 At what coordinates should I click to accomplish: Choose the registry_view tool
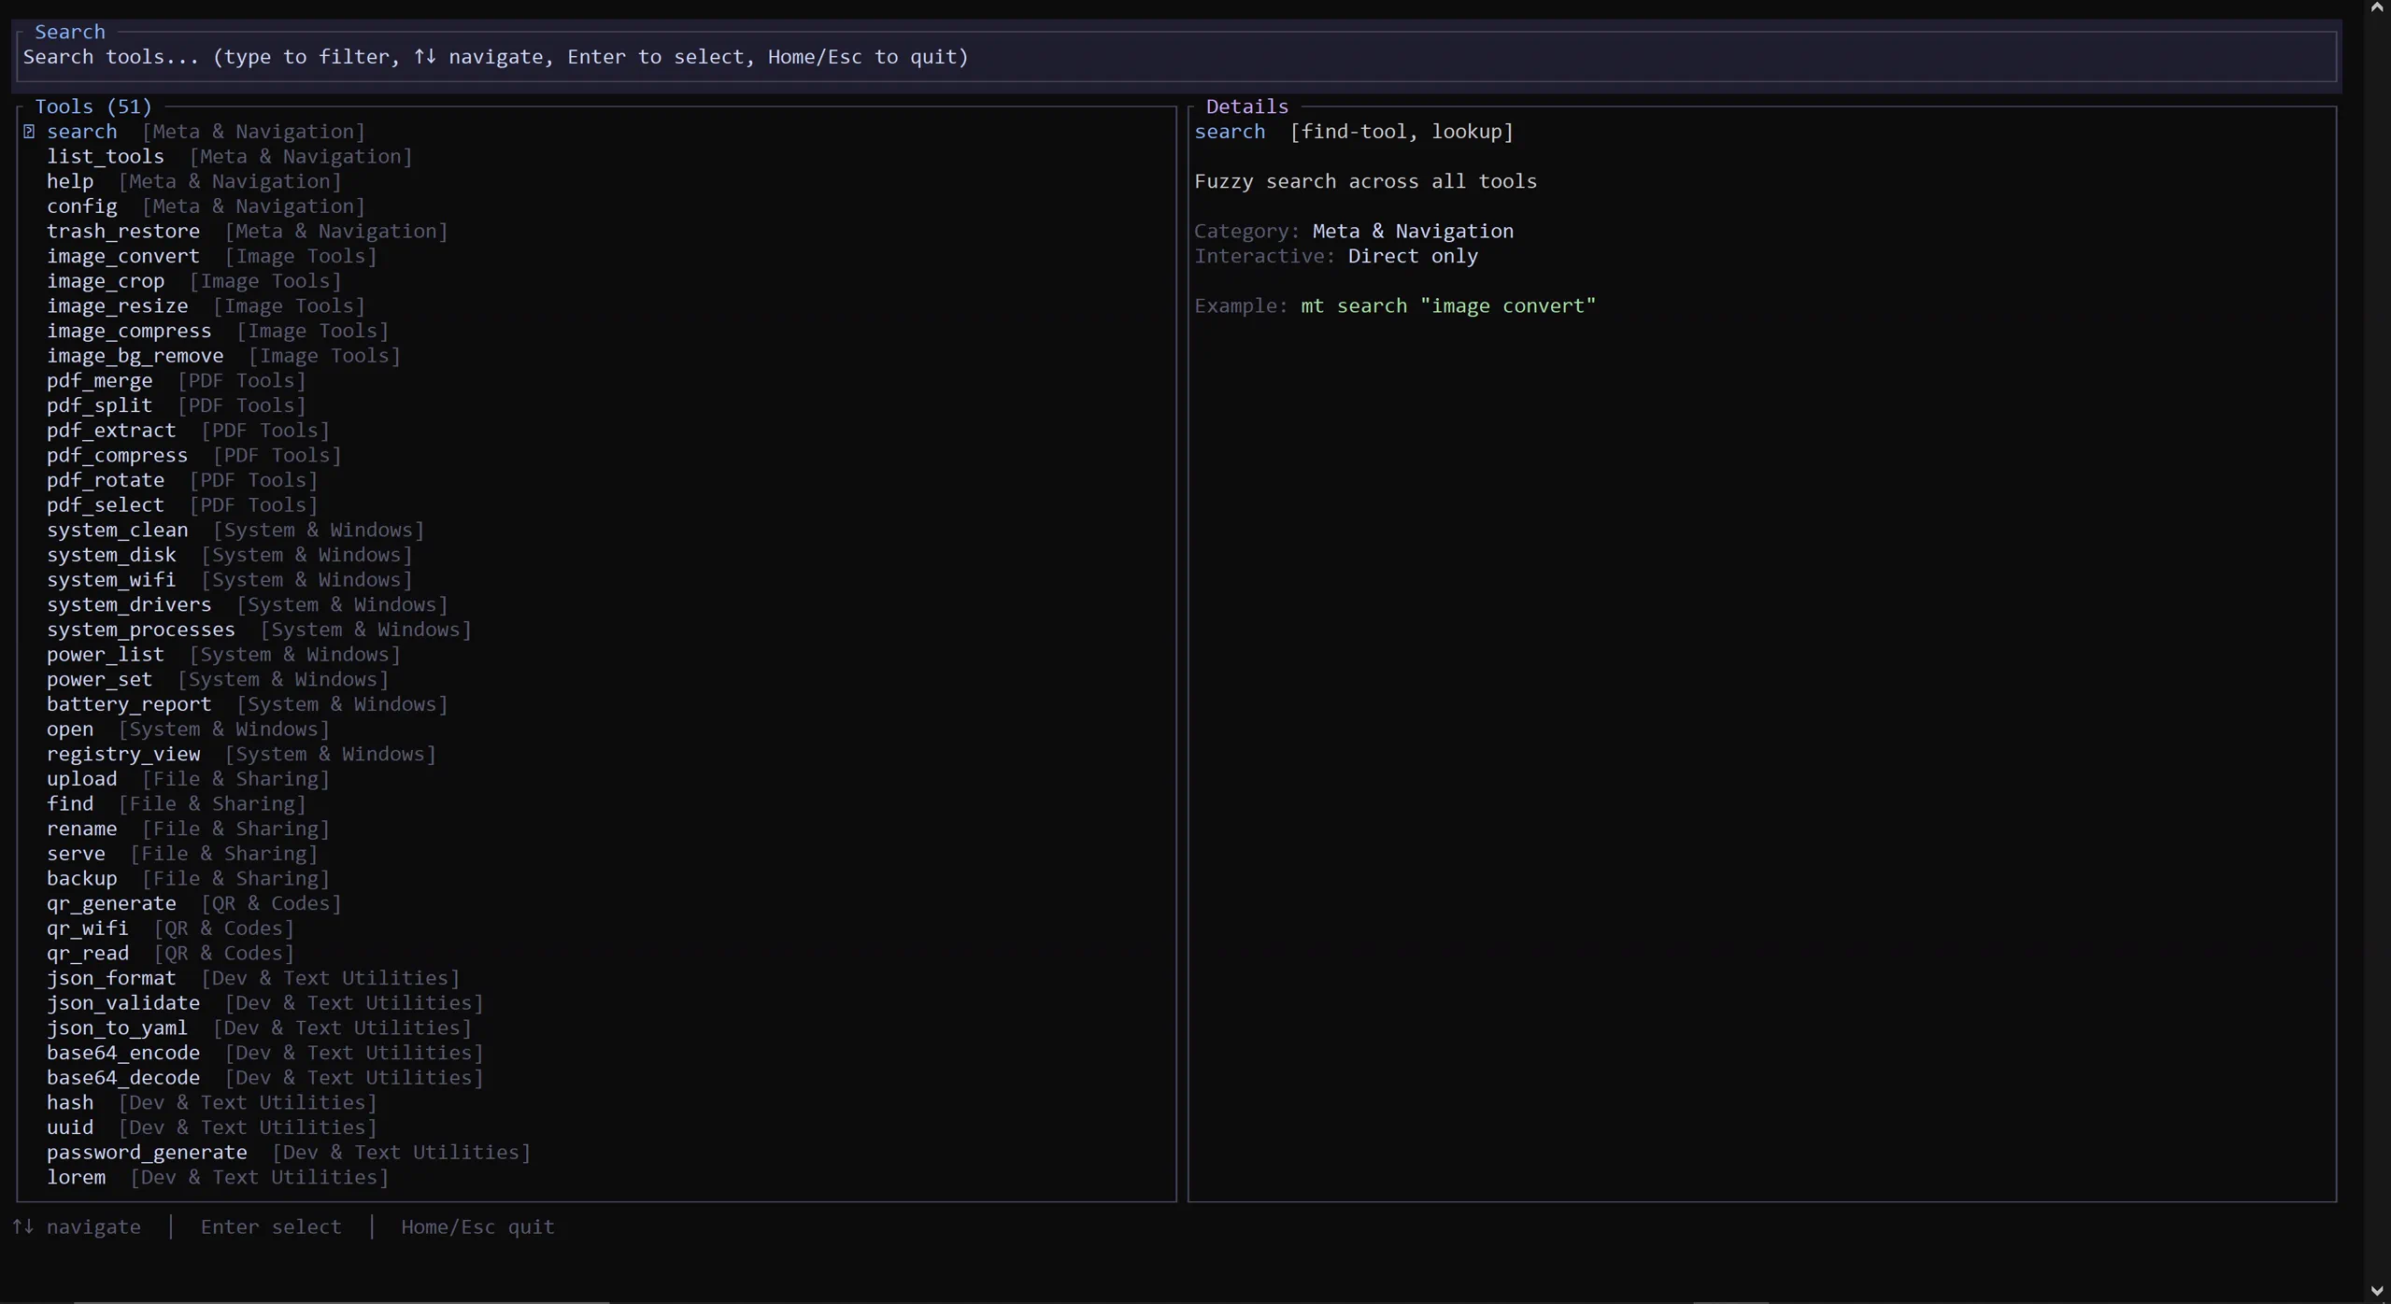click(596, 755)
